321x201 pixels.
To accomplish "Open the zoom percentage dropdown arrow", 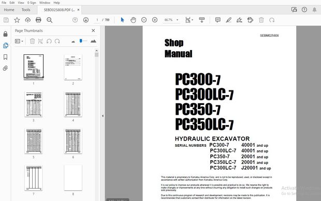I will [177, 20].
